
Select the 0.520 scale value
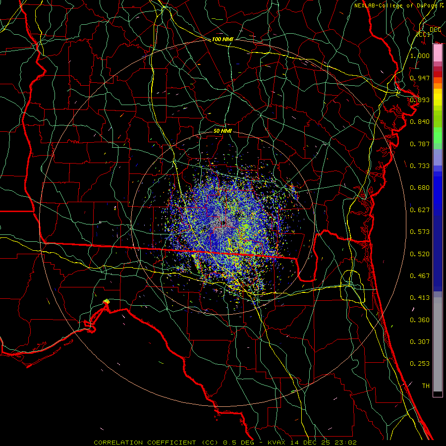click(x=420, y=254)
